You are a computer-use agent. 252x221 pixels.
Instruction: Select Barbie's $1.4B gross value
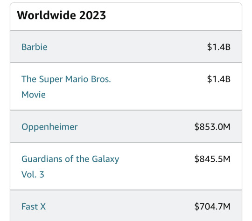tap(219, 47)
